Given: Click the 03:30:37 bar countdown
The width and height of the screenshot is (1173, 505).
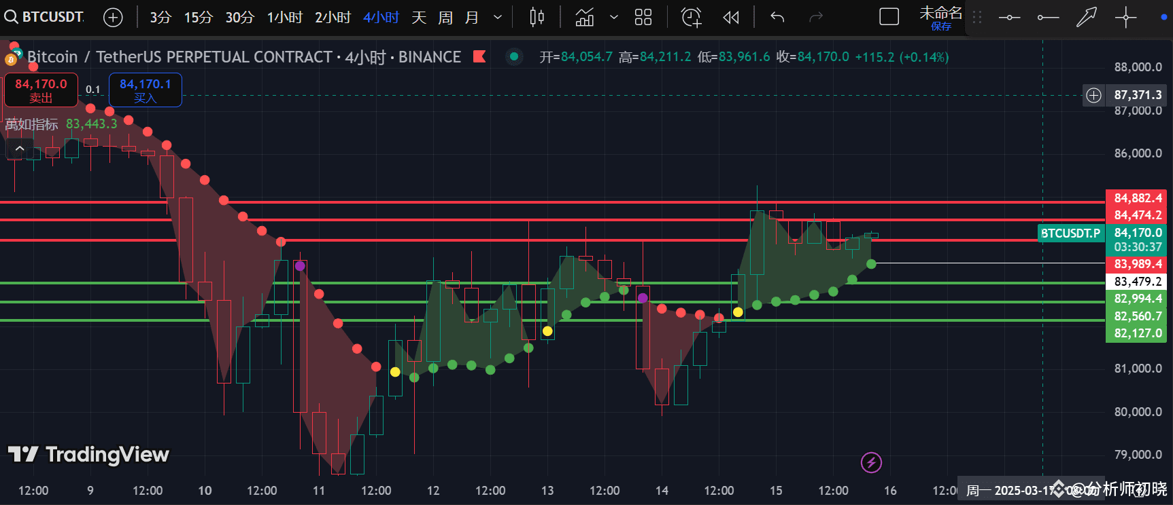Looking at the screenshot, I should click(x=1136, y=248).
